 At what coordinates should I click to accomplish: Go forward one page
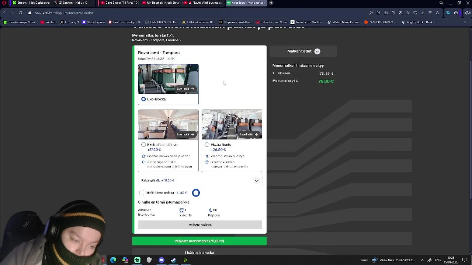12,13
